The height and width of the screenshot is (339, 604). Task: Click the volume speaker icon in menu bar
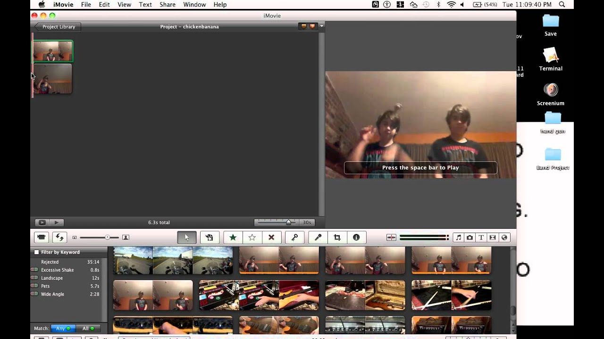click(x=462, y=4)
